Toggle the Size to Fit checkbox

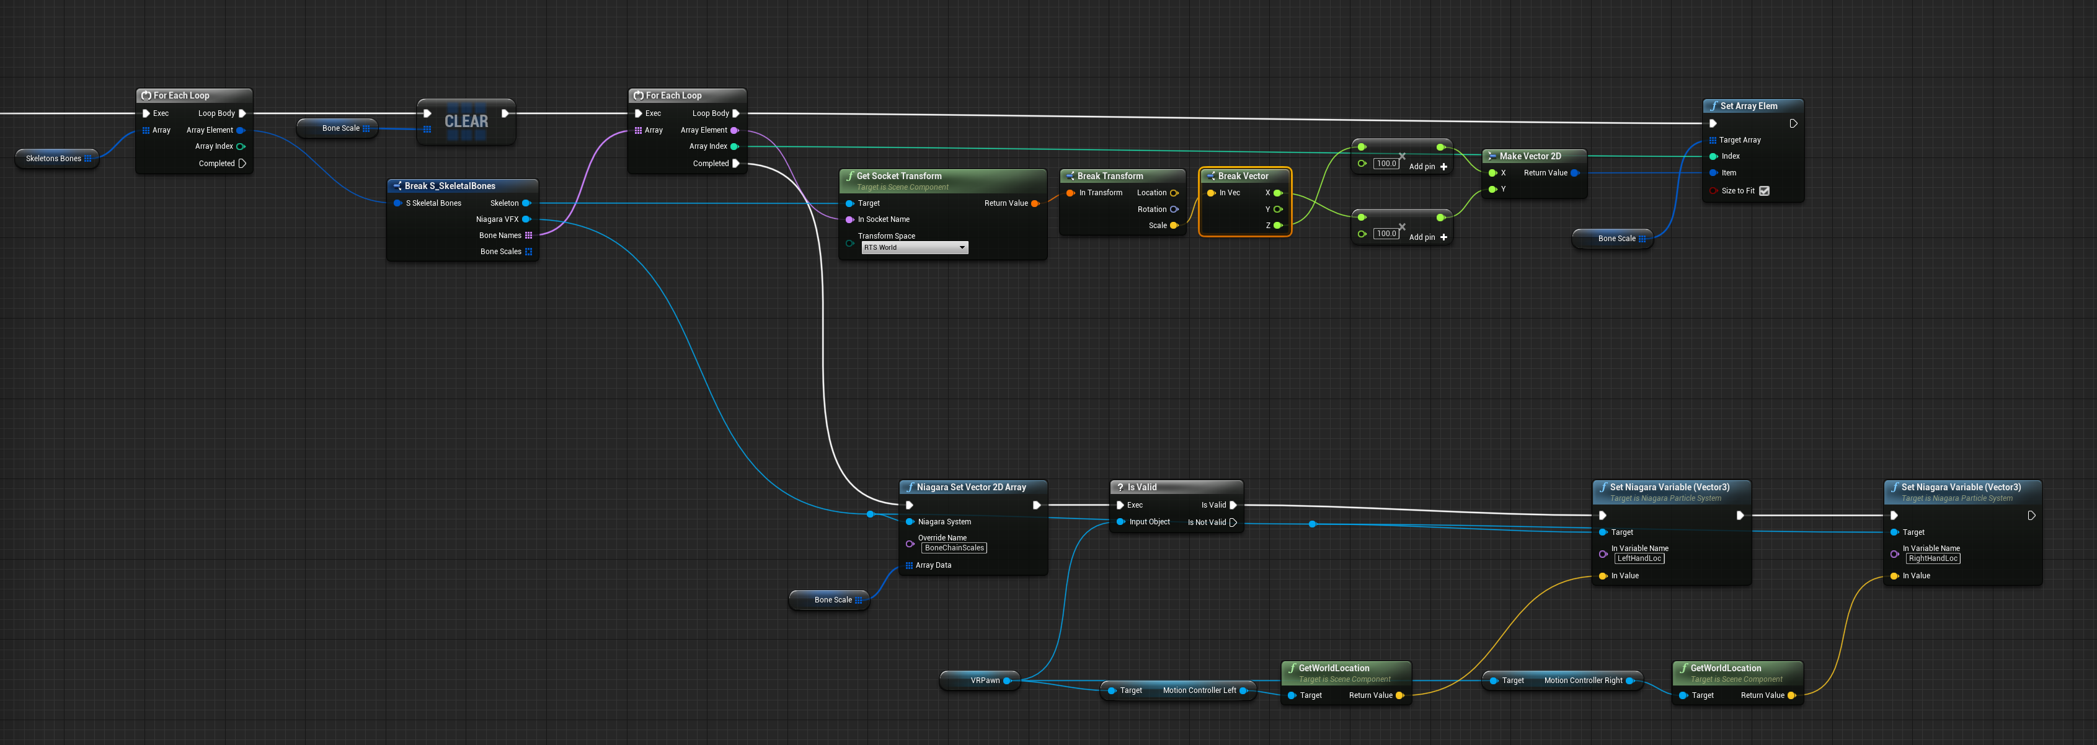pyautogui.click(x=1764, y=191)
